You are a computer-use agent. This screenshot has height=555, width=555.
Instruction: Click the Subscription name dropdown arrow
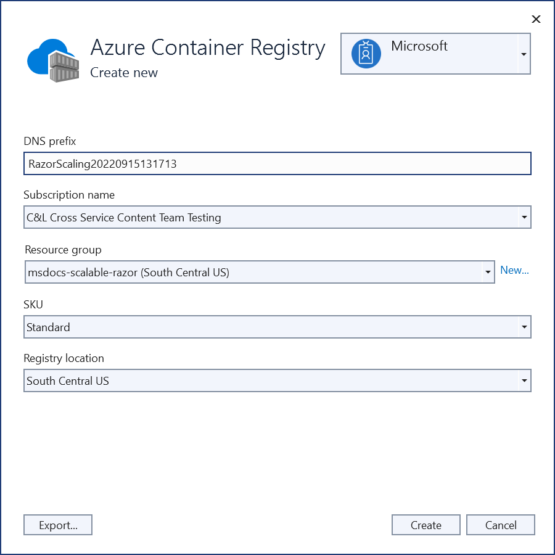(524, 218)
